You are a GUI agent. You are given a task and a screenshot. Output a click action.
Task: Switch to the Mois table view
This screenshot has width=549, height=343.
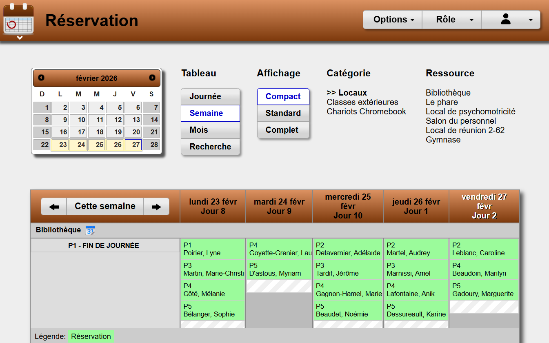pyautogui.click(x=210, y=130)
